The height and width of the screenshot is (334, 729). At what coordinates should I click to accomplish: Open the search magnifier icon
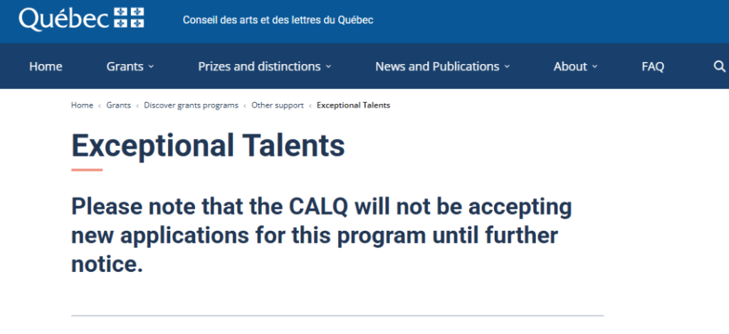coord(719,66)
